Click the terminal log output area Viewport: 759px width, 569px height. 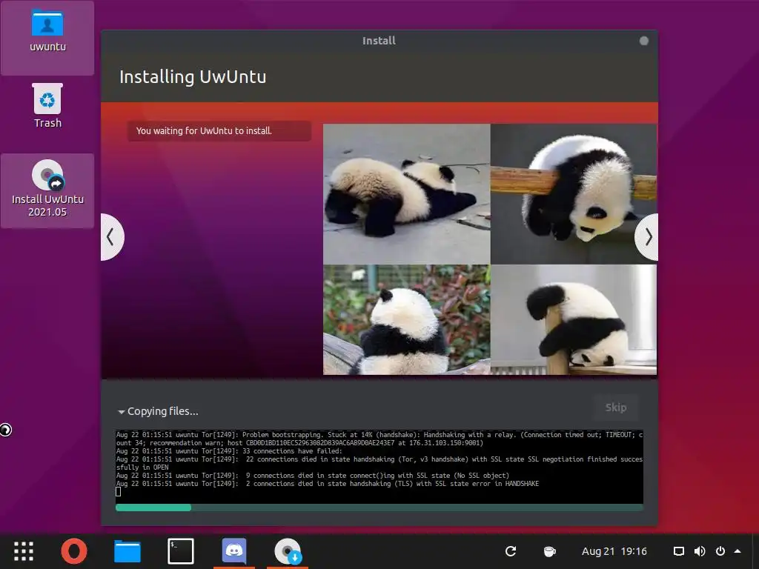(x=379, y=467)
